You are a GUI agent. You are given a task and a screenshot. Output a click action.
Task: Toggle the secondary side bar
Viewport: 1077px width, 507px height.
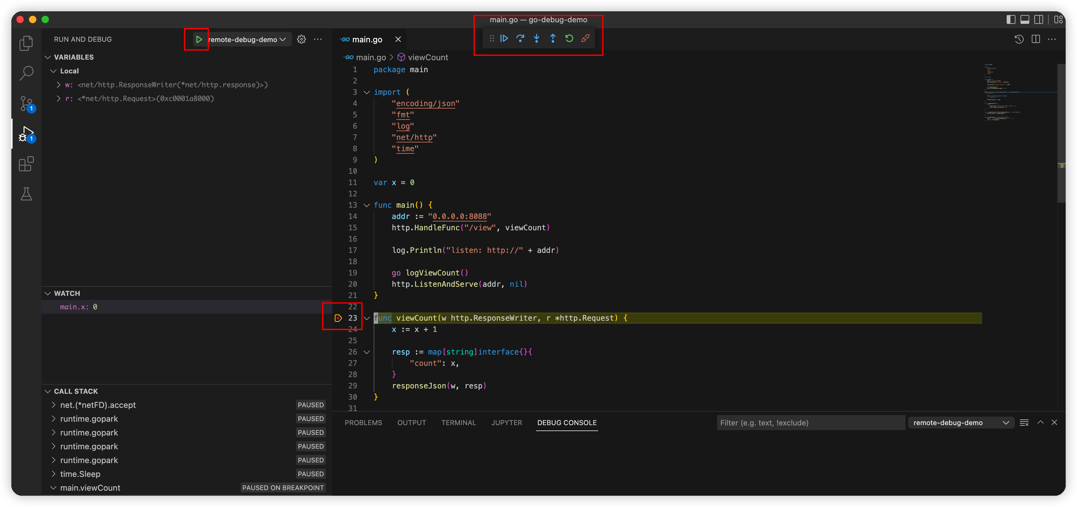click(x=1039, y=19)
